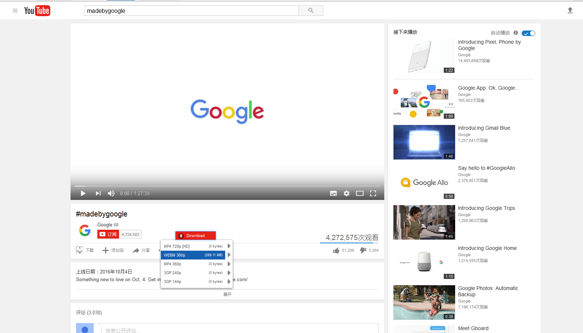
Task: Open the red Download button
Action: click(x=195, y=236)
